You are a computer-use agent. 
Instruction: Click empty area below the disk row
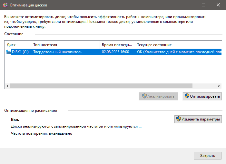click(113, 69)
